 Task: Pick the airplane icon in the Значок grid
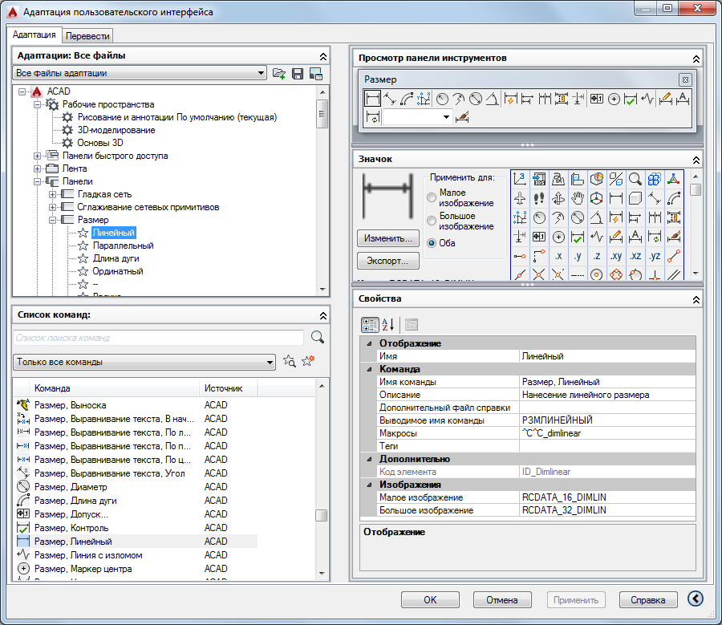coord(520,198)
